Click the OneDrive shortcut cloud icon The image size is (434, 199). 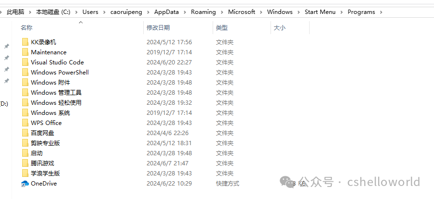pos(25,184)
